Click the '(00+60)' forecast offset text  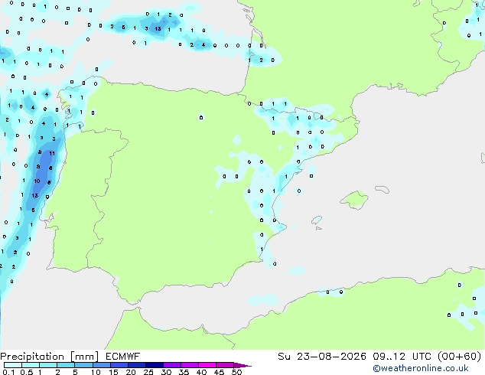(459, 357)
